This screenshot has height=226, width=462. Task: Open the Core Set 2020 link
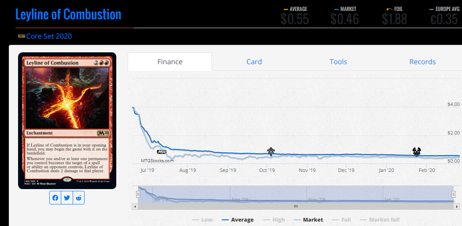[x=49, y=36]
